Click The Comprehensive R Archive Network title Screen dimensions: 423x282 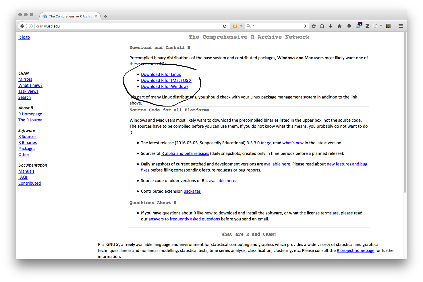tap(249, 37)
